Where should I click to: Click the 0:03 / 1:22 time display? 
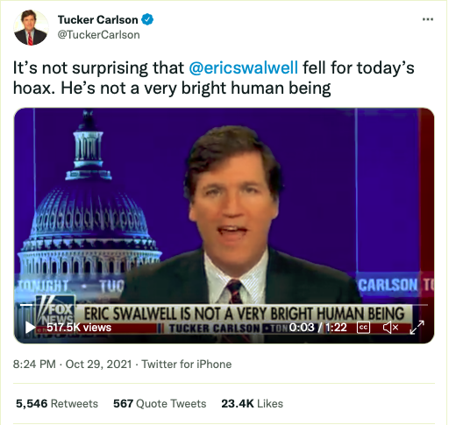pos(318,328)
